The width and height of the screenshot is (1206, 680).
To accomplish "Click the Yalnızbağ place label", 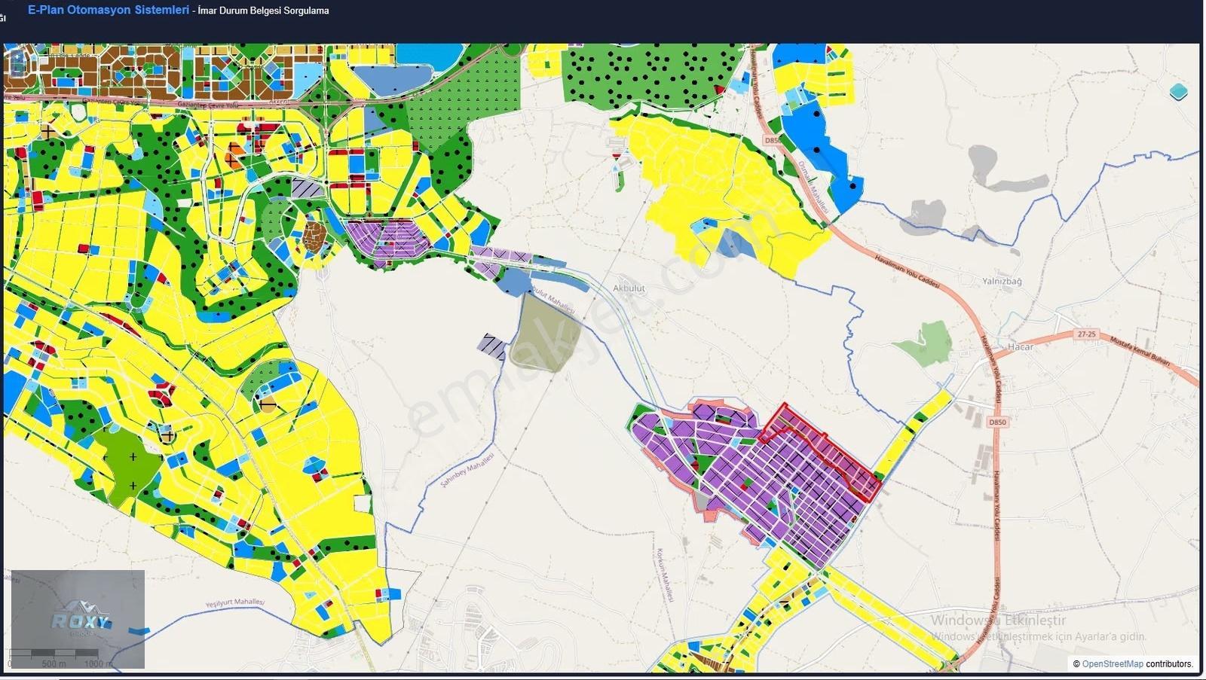I will click(1002, 281).
